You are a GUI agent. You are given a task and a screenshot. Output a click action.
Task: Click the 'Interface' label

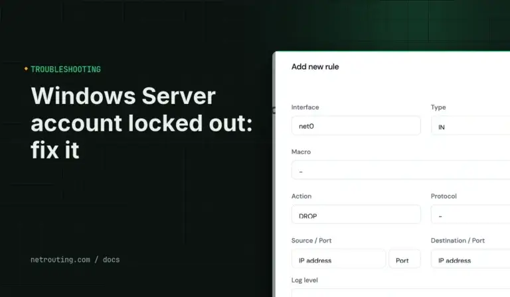tap(305, 107)
